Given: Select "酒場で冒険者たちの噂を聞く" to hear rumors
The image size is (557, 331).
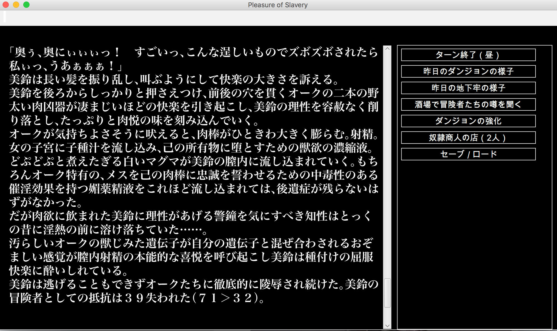Looking at the screenshot, I should click(x=468, y=104).
